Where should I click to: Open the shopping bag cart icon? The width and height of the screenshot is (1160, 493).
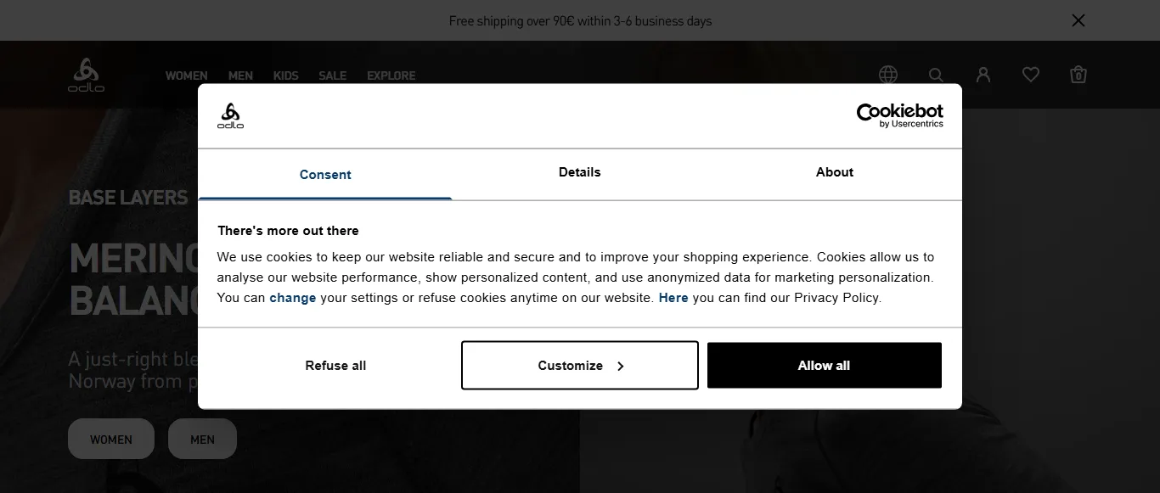[1078, 75]
